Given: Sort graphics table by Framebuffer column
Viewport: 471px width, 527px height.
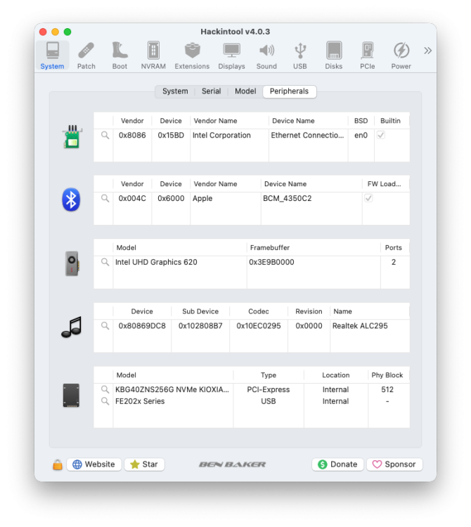Looking at the screenshot, I should pos(314,248).
